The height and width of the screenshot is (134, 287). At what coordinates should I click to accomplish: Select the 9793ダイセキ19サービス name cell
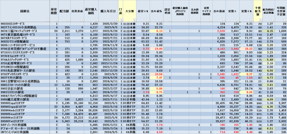click(25, 74)
